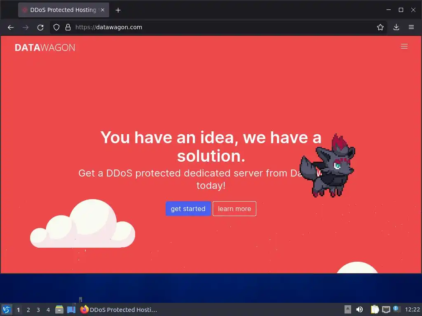Screen dimensions: 422x316
Task: Open the DataWagon hamburger navigation menu
Action: [x=404, y=46]
